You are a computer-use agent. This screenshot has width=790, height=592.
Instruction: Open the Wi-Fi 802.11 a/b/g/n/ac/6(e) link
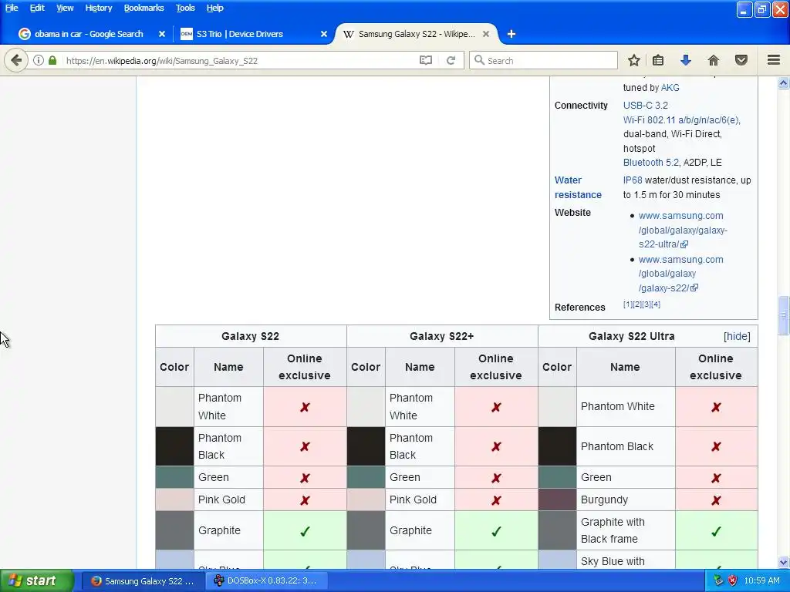[680, 119]
